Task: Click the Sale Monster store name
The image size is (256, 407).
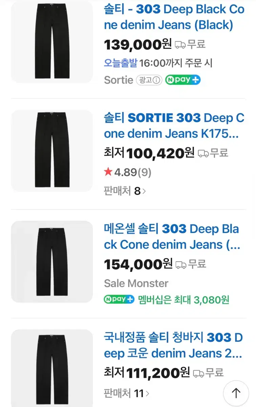Action: (x=136, y=283)
